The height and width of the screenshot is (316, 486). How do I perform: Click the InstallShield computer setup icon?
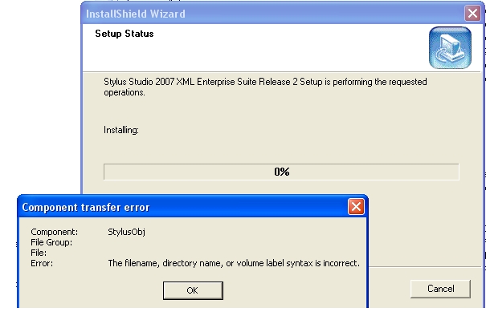450,47
